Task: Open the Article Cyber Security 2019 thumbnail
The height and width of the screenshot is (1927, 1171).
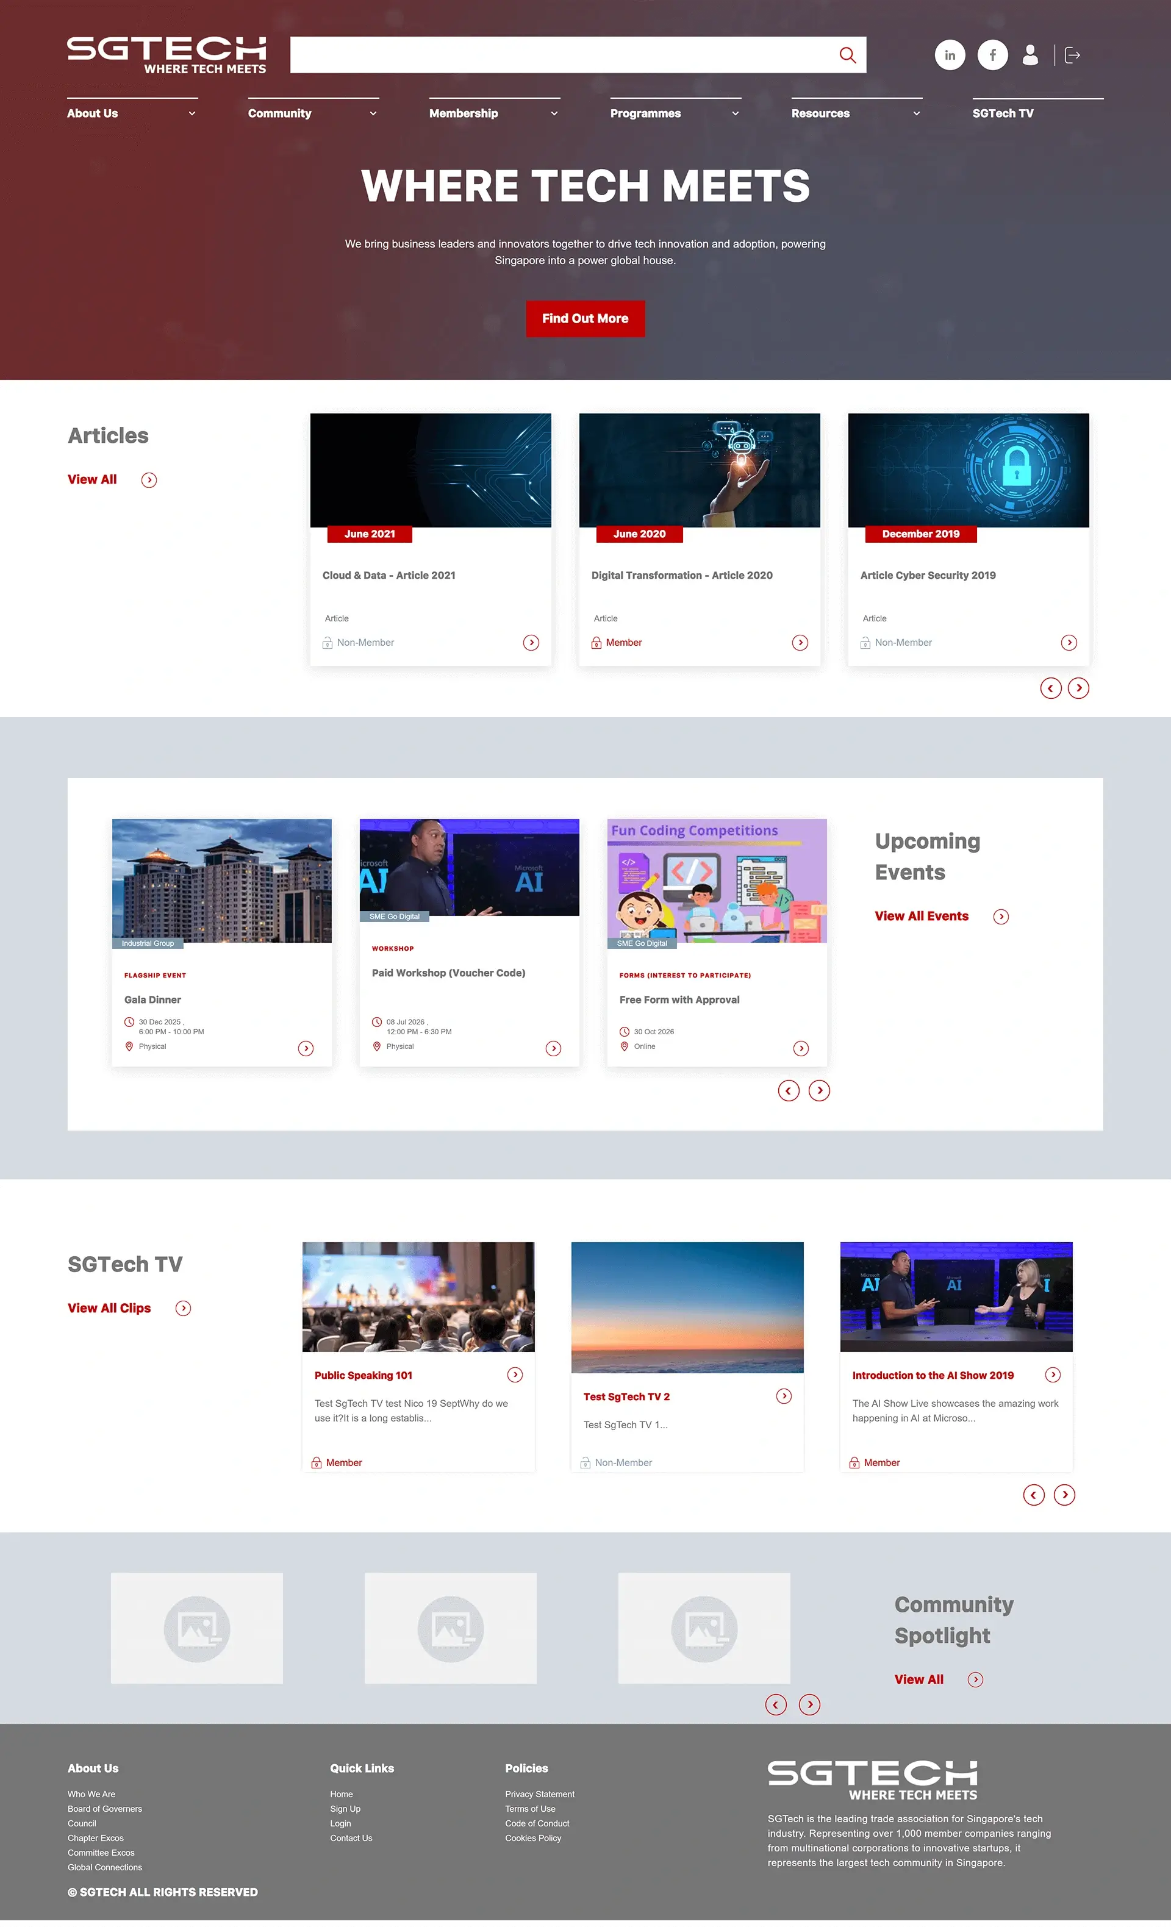Action: click(968, 470)
